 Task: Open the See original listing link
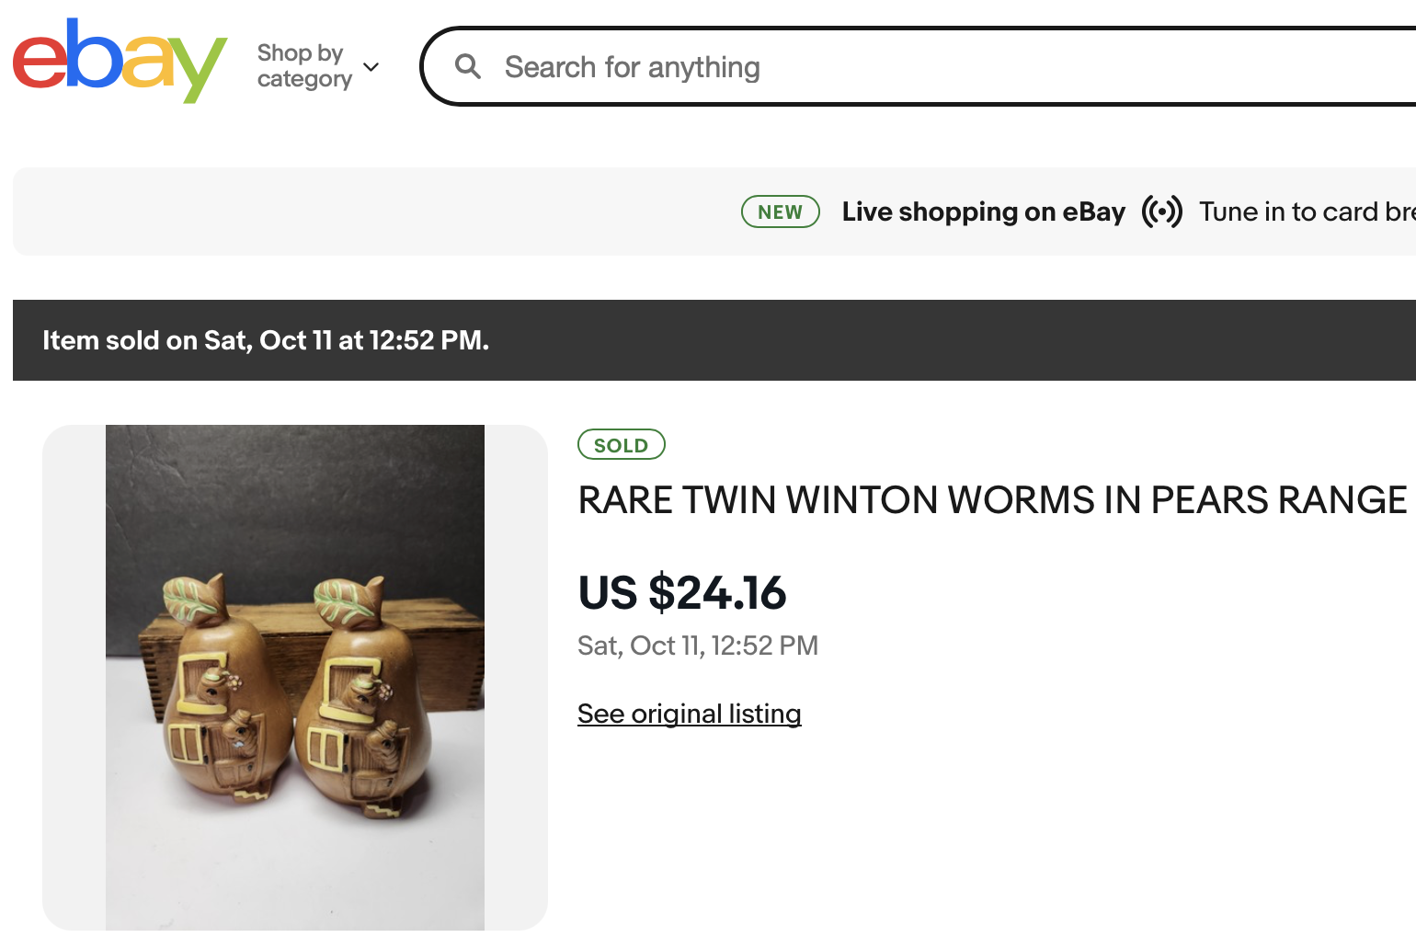689,714
